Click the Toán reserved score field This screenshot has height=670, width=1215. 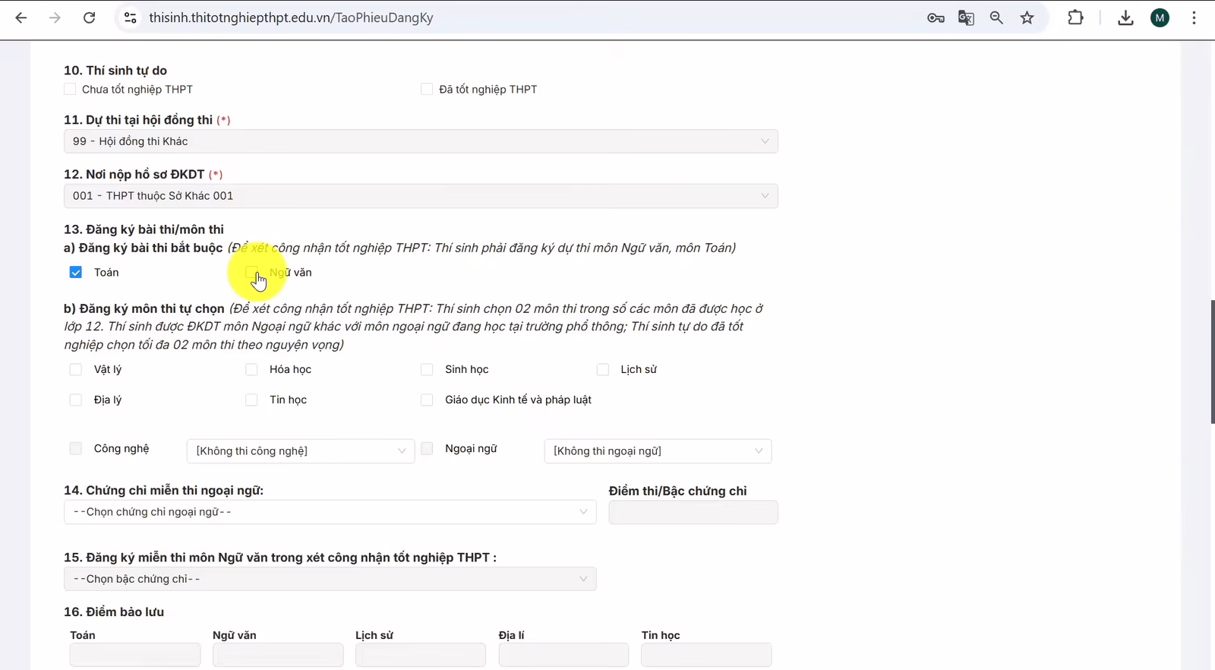coord(135,655)
